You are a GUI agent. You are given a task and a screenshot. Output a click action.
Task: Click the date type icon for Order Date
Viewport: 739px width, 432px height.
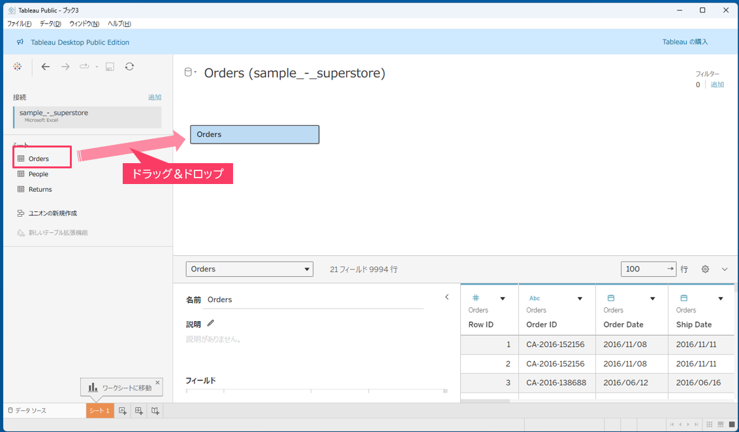(611, 298)
